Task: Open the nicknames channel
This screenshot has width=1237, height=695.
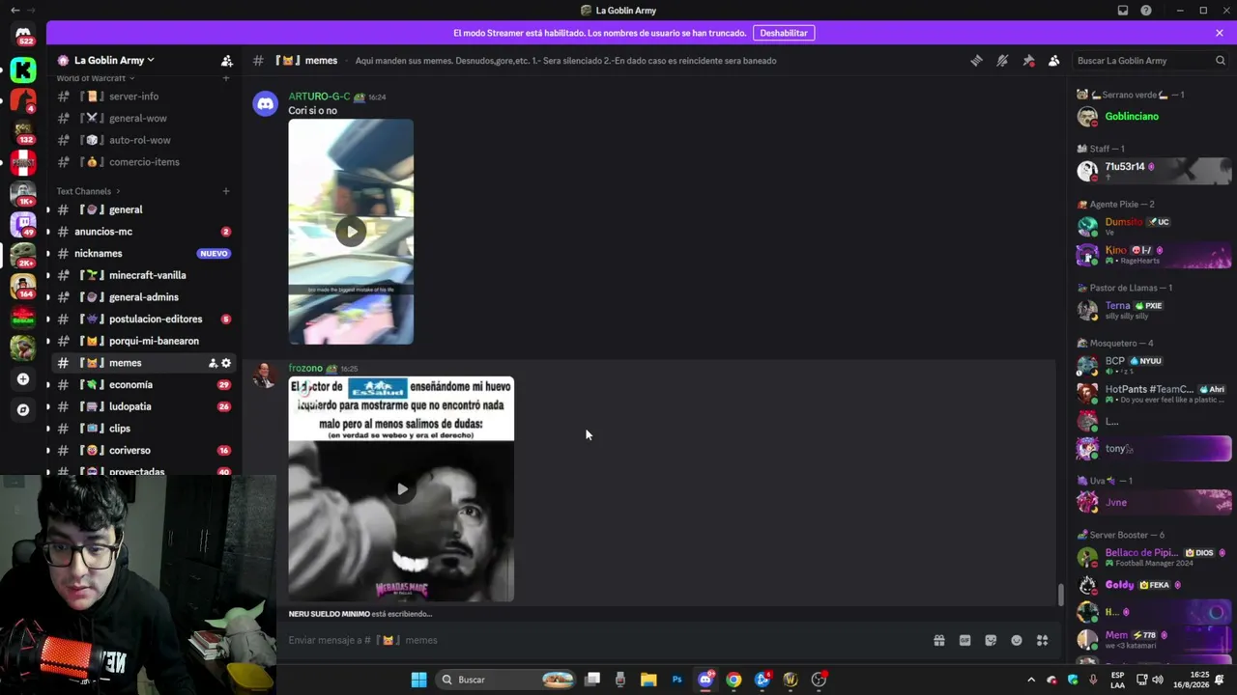Action: [x=144, y=253]
